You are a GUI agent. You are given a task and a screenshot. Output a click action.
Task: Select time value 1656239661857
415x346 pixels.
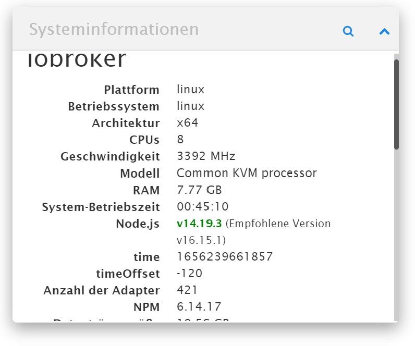(225, 256)
